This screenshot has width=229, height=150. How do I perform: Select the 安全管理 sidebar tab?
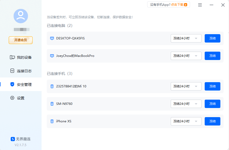pyautogui.click(x=21, y=84)
